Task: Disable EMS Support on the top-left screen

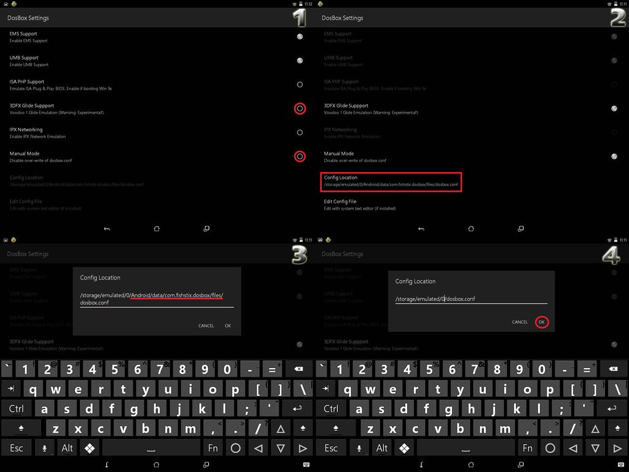Action: point(300,36)
